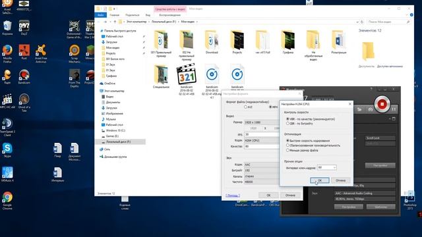This screenshot has height=237, width=422.
Task: Open the audio bitrate 192 dropdown
Action: [262, 171]
